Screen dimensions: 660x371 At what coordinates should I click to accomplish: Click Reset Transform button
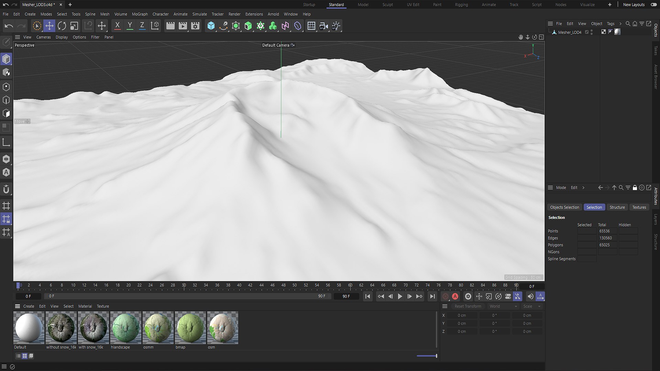pyautogui.click(x=467, y=306)
